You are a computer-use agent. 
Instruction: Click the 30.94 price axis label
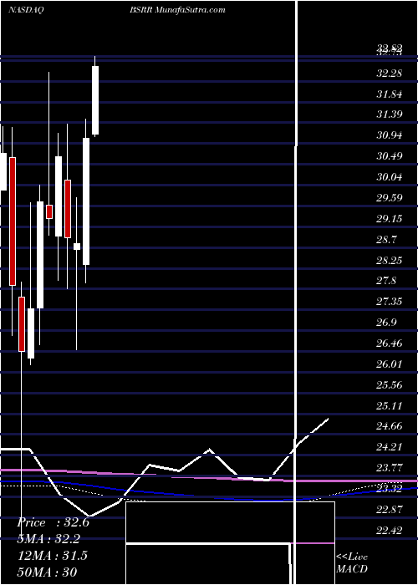point(389,135)
